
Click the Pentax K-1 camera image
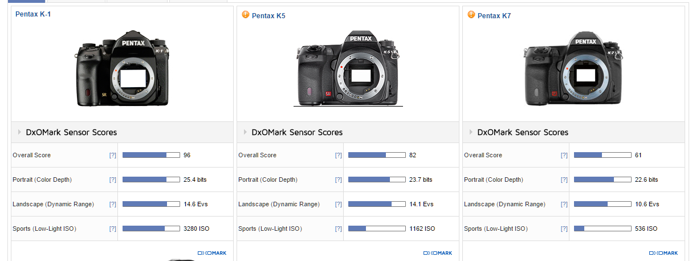123,68
